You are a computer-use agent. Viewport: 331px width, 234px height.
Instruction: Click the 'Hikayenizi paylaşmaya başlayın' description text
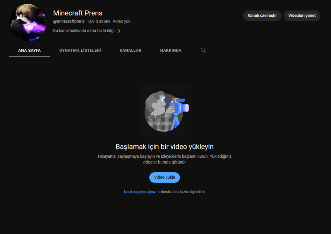(165, 159)
